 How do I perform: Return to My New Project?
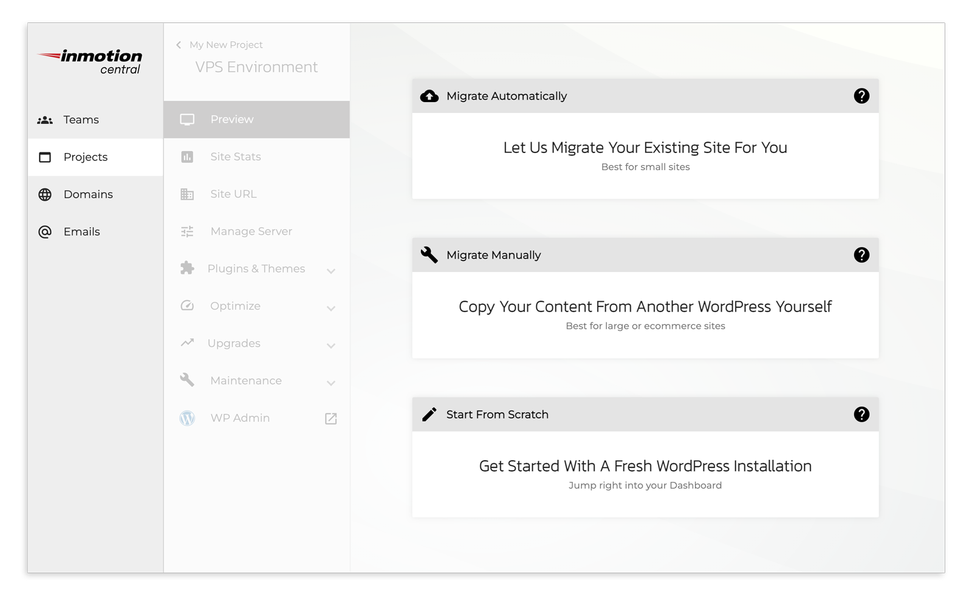point(226,45)
